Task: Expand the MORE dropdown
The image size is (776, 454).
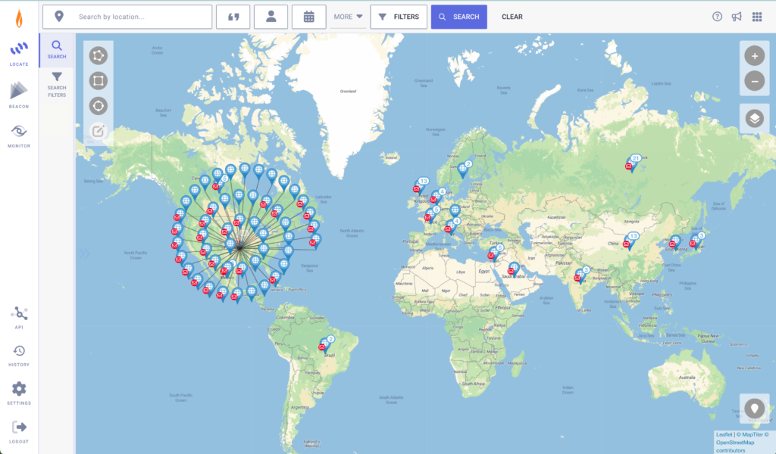Action: pyautogui.click(x=348, y=17)
